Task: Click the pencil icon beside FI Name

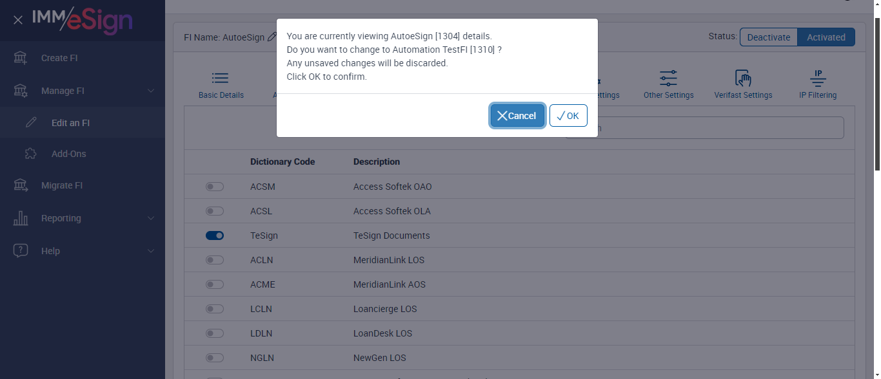Action: (272, 37)
